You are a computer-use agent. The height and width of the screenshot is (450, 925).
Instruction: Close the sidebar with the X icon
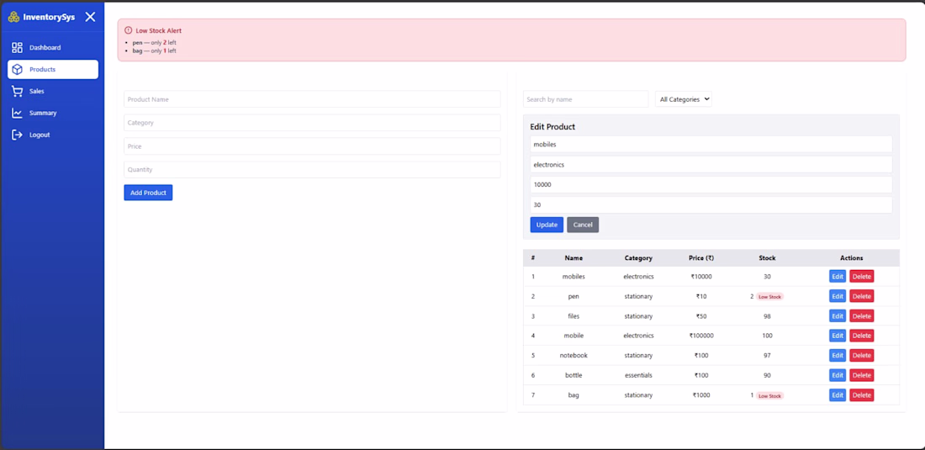tap(90, 17)
